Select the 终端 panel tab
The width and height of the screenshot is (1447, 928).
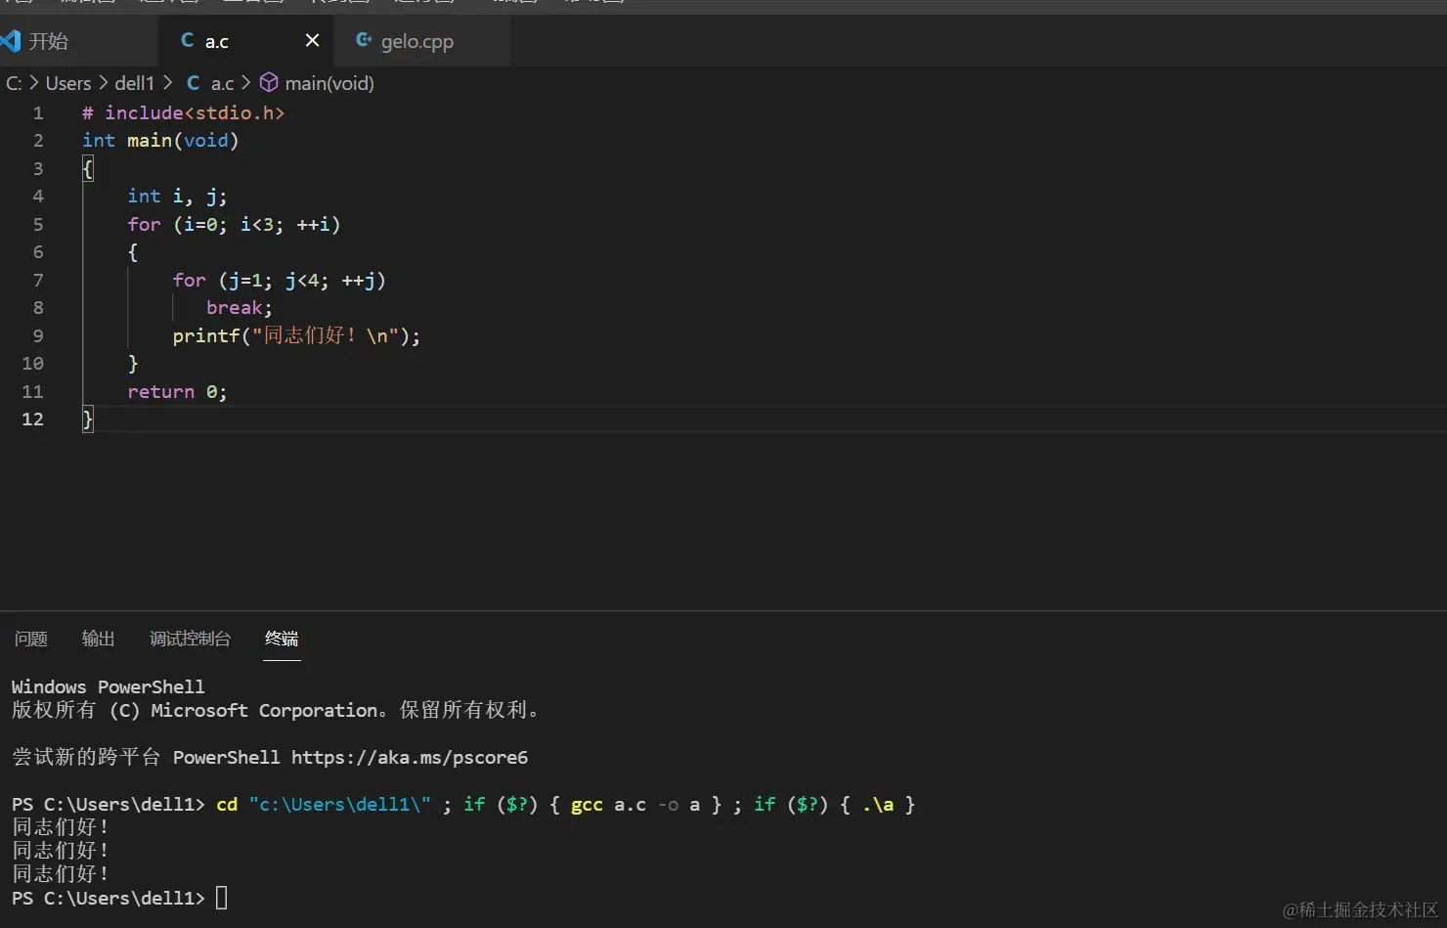(x=282, y=639)
